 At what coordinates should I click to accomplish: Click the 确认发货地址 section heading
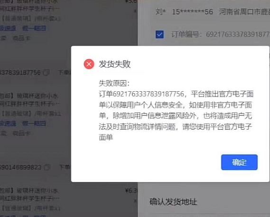pos(173,201)
